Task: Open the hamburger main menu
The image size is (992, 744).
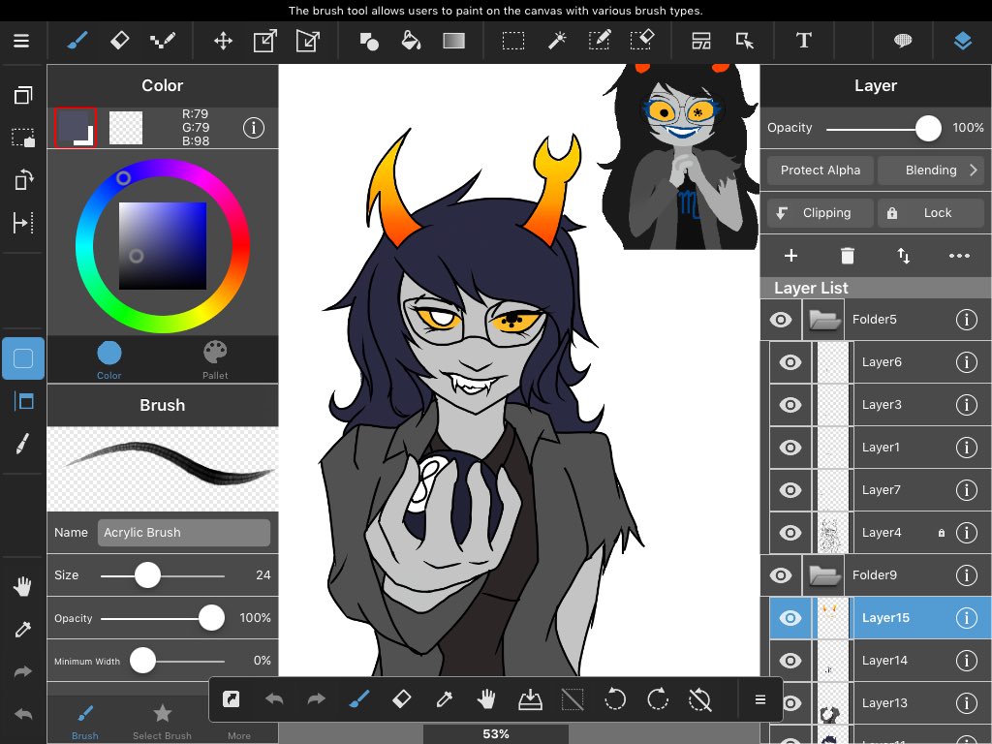Action: click(21, 41)
